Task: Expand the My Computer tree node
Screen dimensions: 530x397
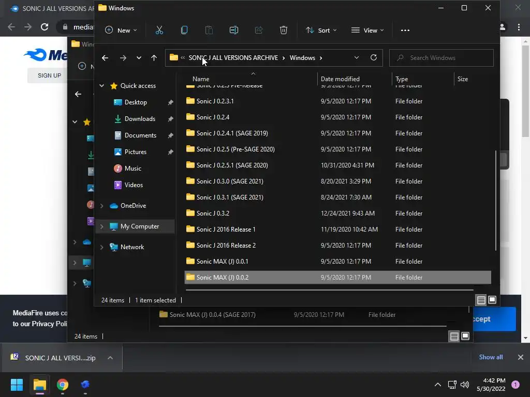Action: 102,226
